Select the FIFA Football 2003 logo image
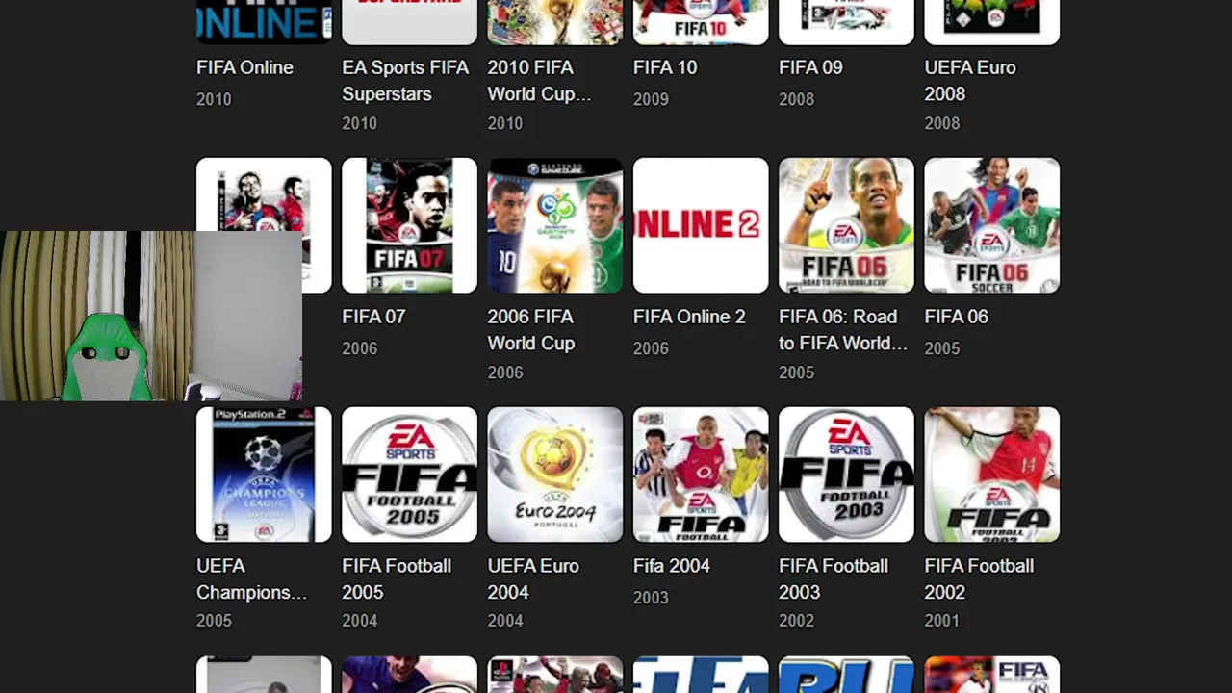 846,475
